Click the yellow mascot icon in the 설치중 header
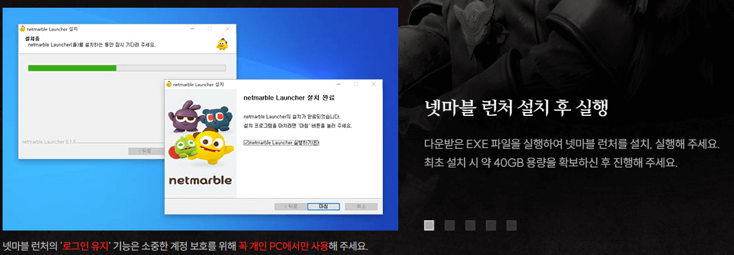 point(222,44)
